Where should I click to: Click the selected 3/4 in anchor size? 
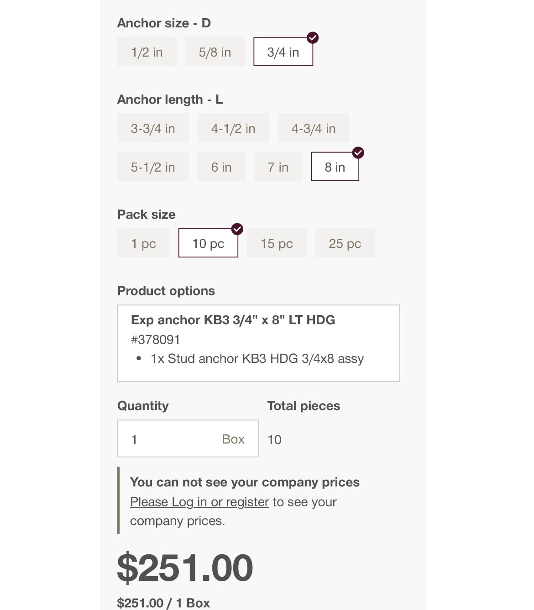point(283,52)
